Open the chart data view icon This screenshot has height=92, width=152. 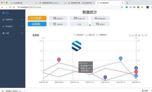pos(136,35)
